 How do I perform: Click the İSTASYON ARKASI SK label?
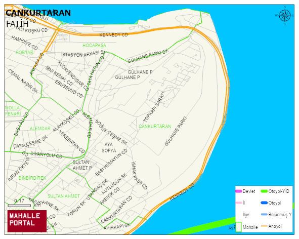[83, 54]
